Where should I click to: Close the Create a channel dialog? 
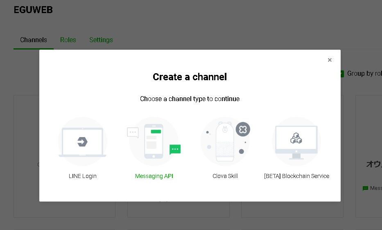tap(330, 60)
